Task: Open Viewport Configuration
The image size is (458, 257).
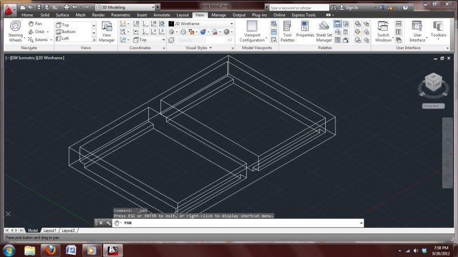Action: coord(252,31)
